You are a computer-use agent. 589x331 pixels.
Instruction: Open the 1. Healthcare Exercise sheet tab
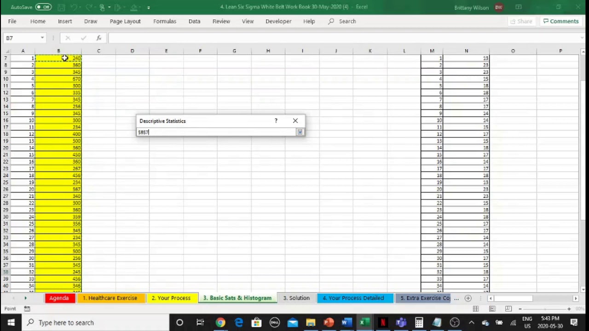click(x=110, y=298)
